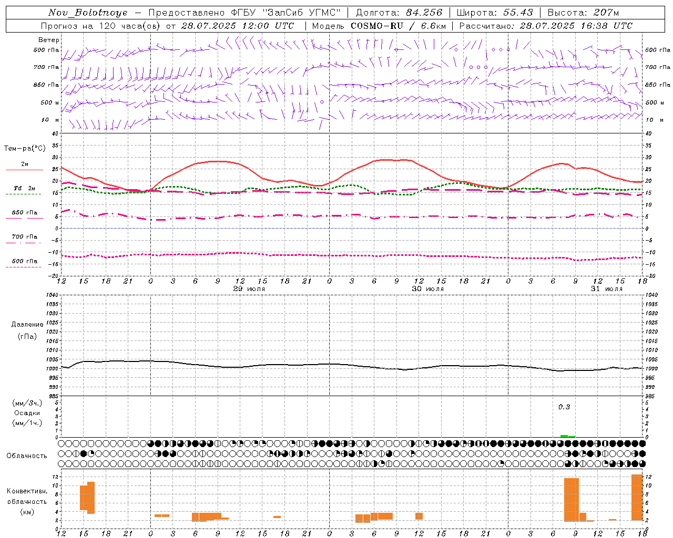This screenshot has width=673, height=538.
Task: Click the '2м' temperature legend entry
Action: 25,164
